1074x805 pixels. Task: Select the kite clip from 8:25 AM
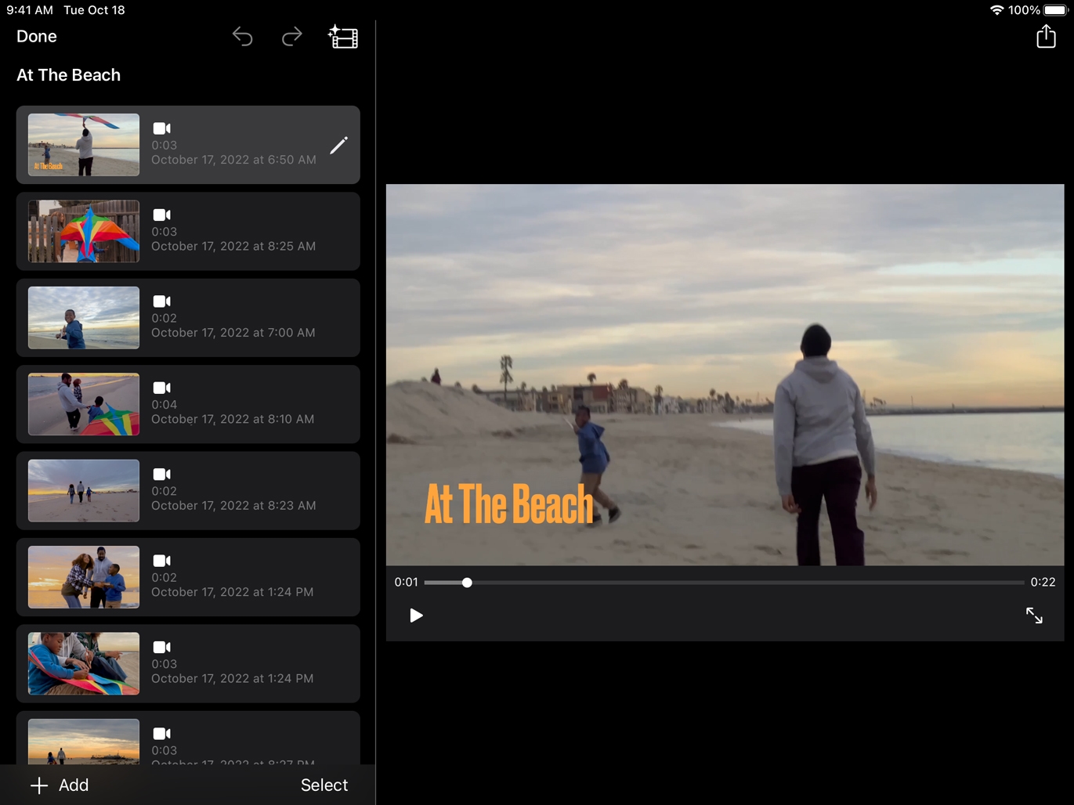click(x=188, y=231)
